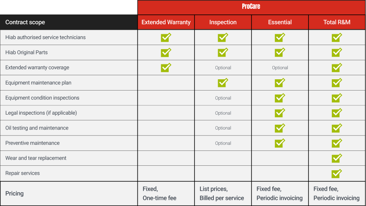366x206 pixels.
Task: Click Essential checkmark for Legal inspections row
Action: pyautogui.click(x=280, y=113)
